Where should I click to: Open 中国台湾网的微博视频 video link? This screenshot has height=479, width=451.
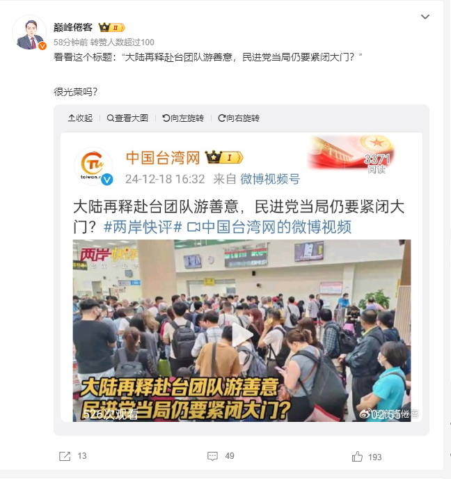(269, 227)
